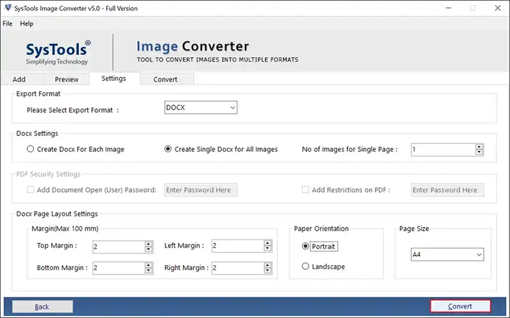Click the Top Margin value field
The height and width of the screenshot is (318, 510).
(119, 247)
